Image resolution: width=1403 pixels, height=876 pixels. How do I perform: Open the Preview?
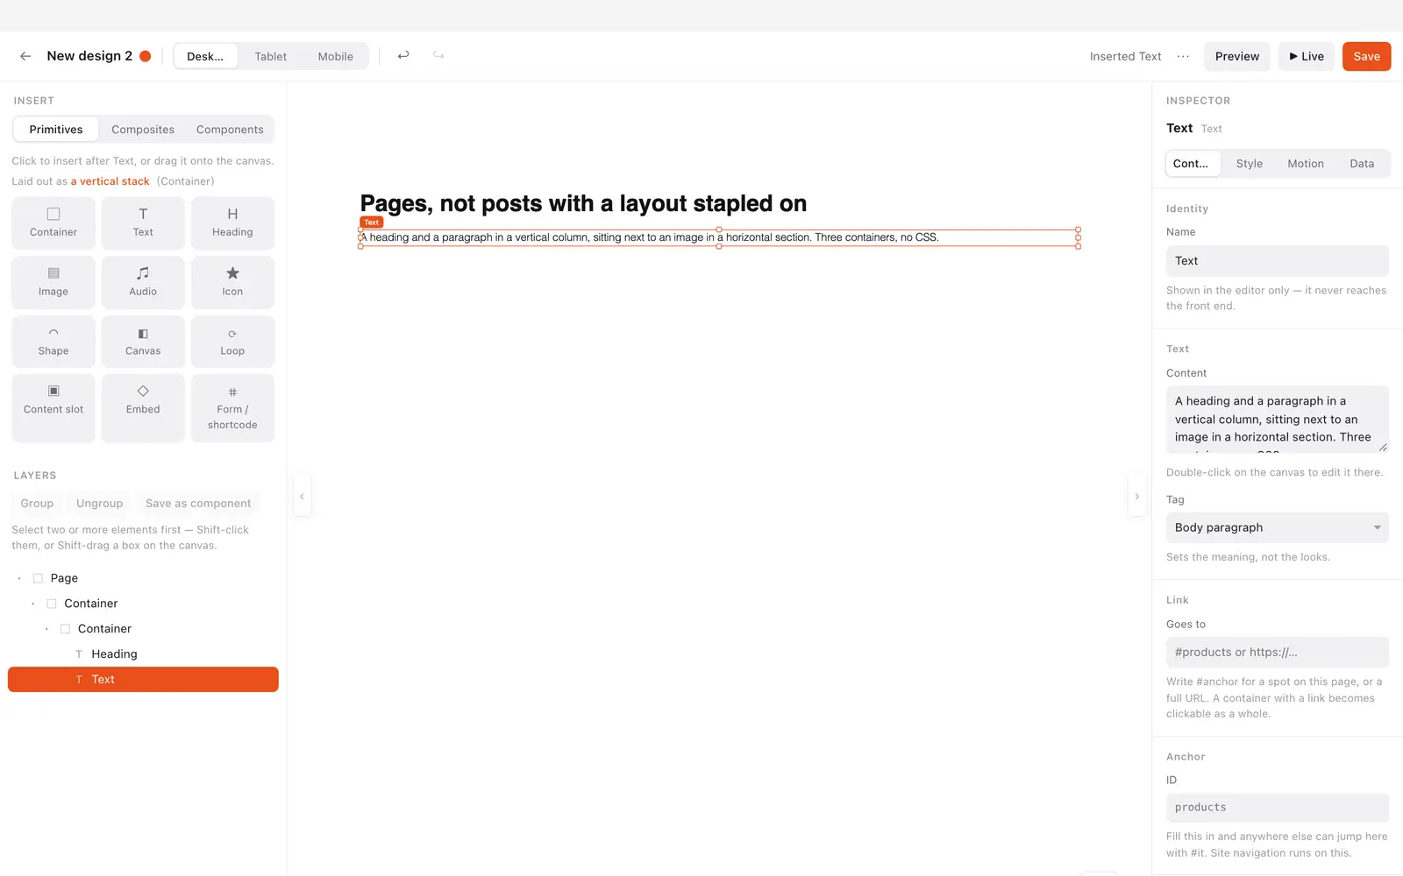click(x=1236, y=56)
